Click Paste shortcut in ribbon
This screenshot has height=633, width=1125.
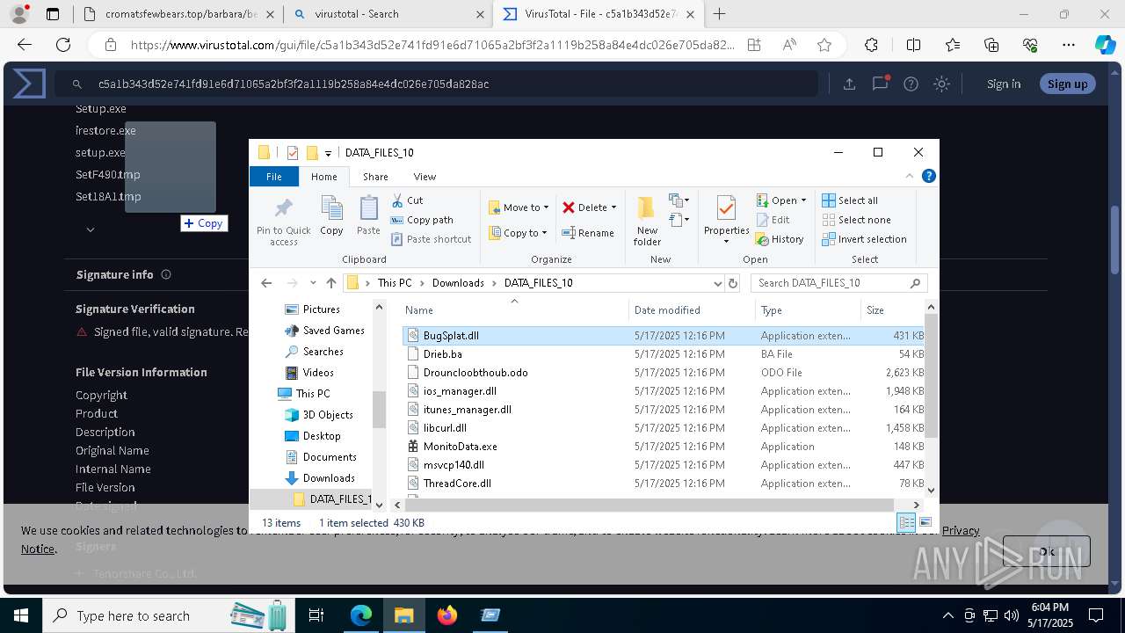pyautogui.click(x=431, y=239)
